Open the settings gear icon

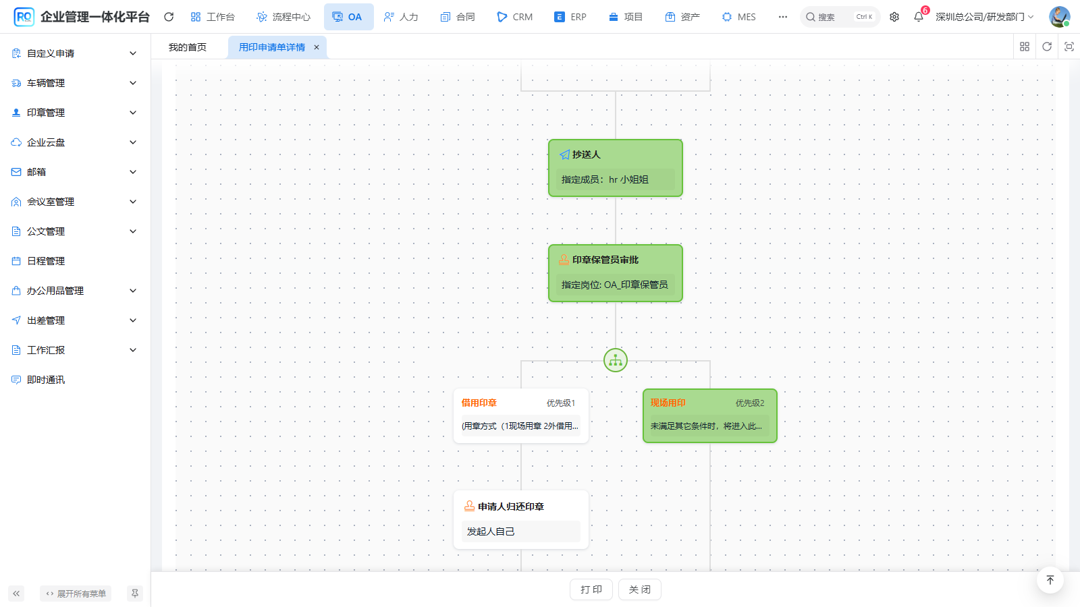pos(894,17)
